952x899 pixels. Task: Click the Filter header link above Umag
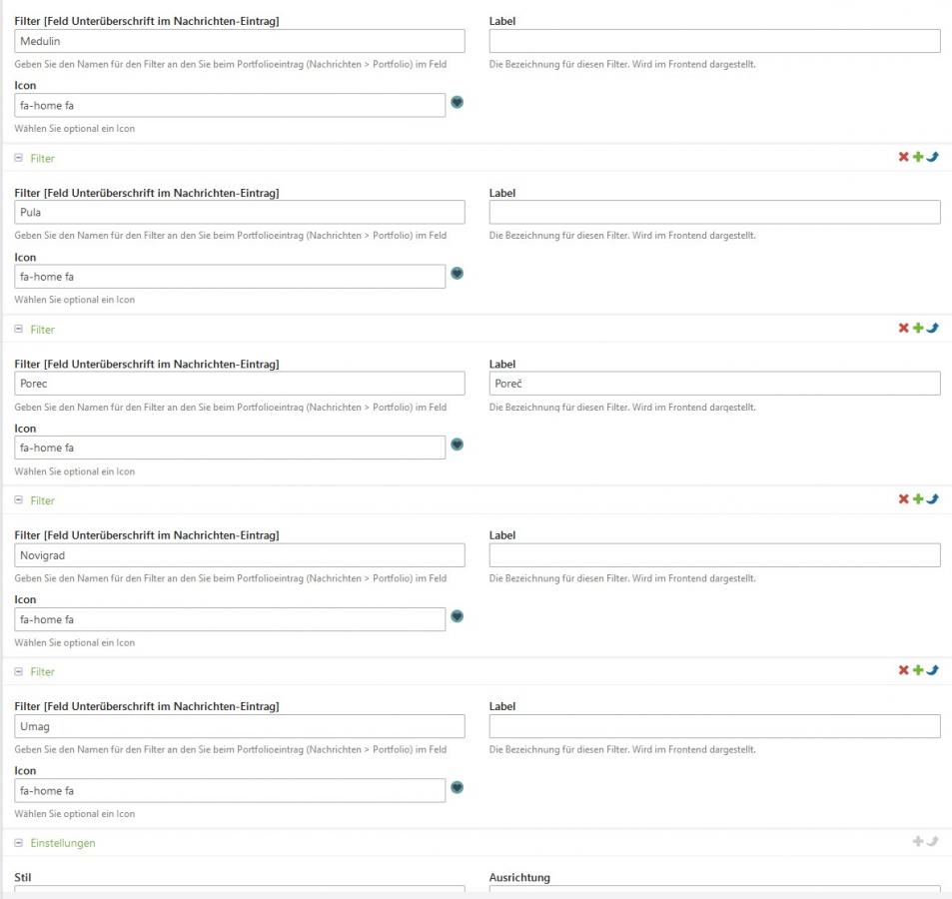[x=42, y=672]
